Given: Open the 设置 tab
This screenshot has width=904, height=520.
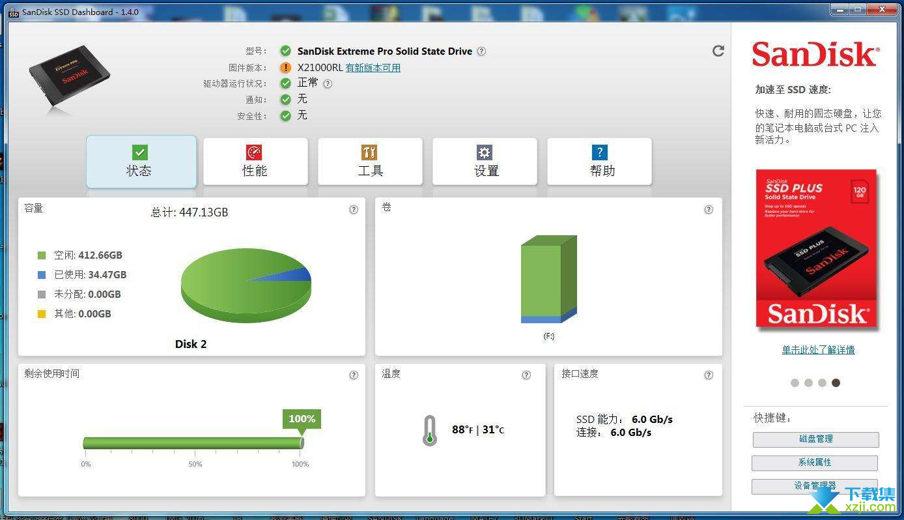Looking at the screenshot, I should (485, 162).
